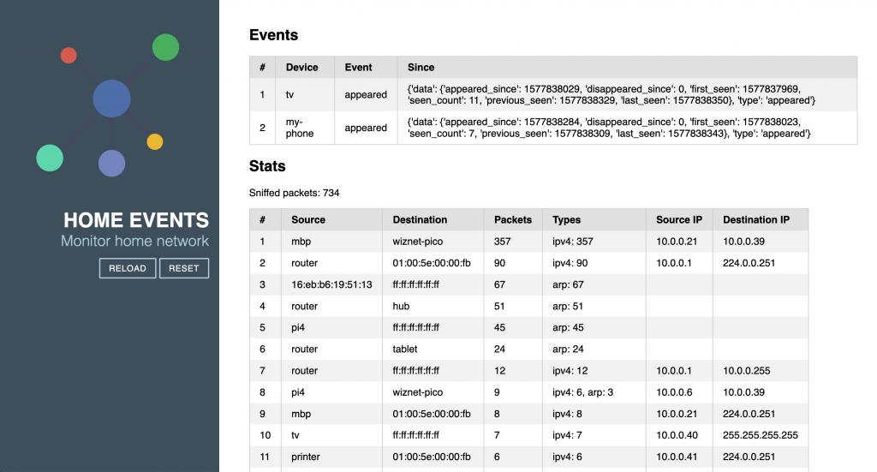The height and width of the screenshot is (472, 877).
Task: Click 'ipv4: 6, arp: 3' type cell
Action: (x=582, y=392)
